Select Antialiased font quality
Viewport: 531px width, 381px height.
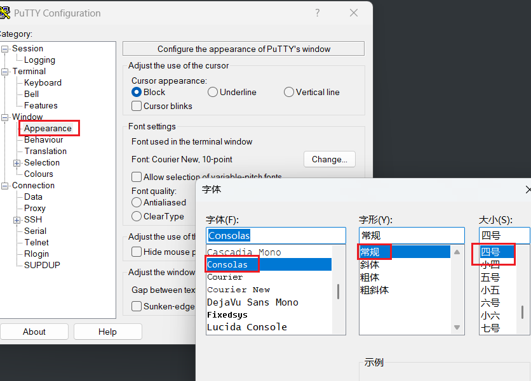tap(137, 202)
